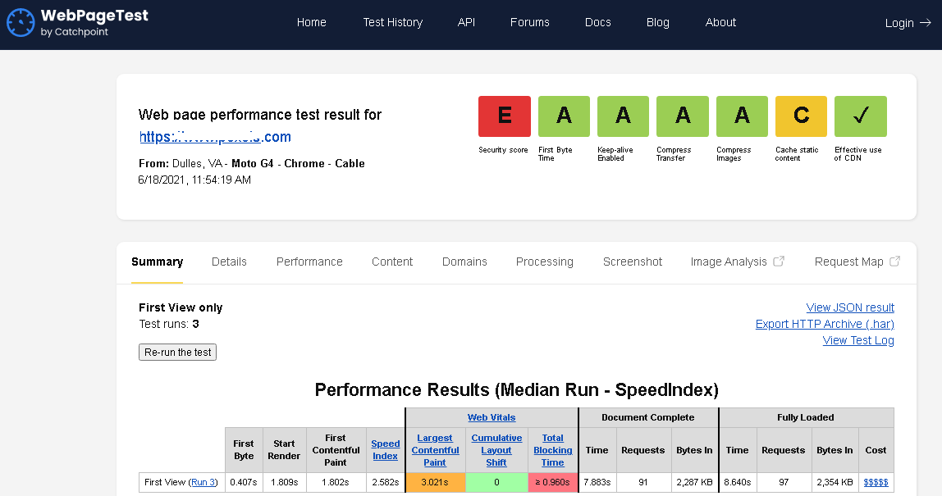The width and height of the screenshot is (942, 496).
Task: Select the A First Byte Time grade
Action: click(x=564, y=116)
